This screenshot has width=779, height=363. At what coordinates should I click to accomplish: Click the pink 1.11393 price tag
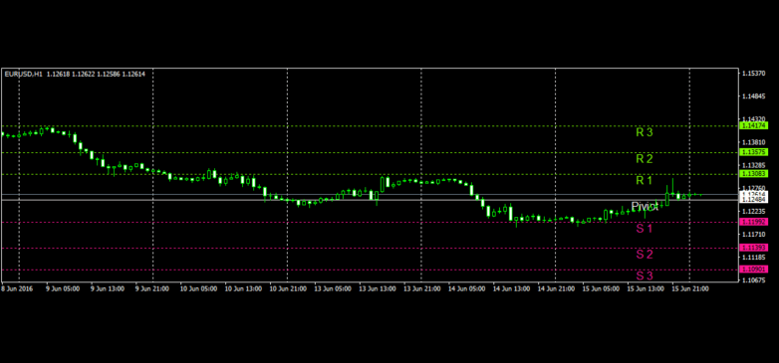coord(754,248)
